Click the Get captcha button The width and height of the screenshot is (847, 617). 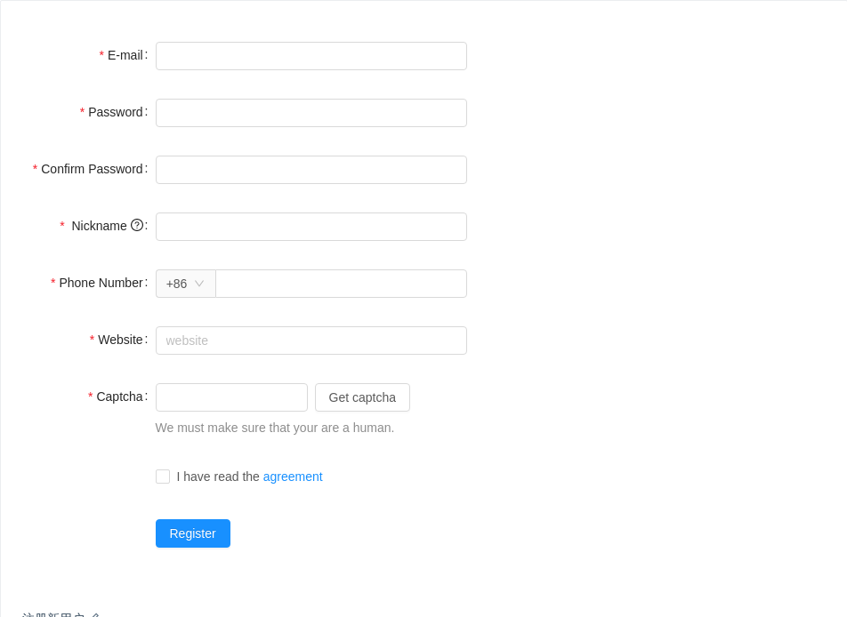[x=362, y=397]
